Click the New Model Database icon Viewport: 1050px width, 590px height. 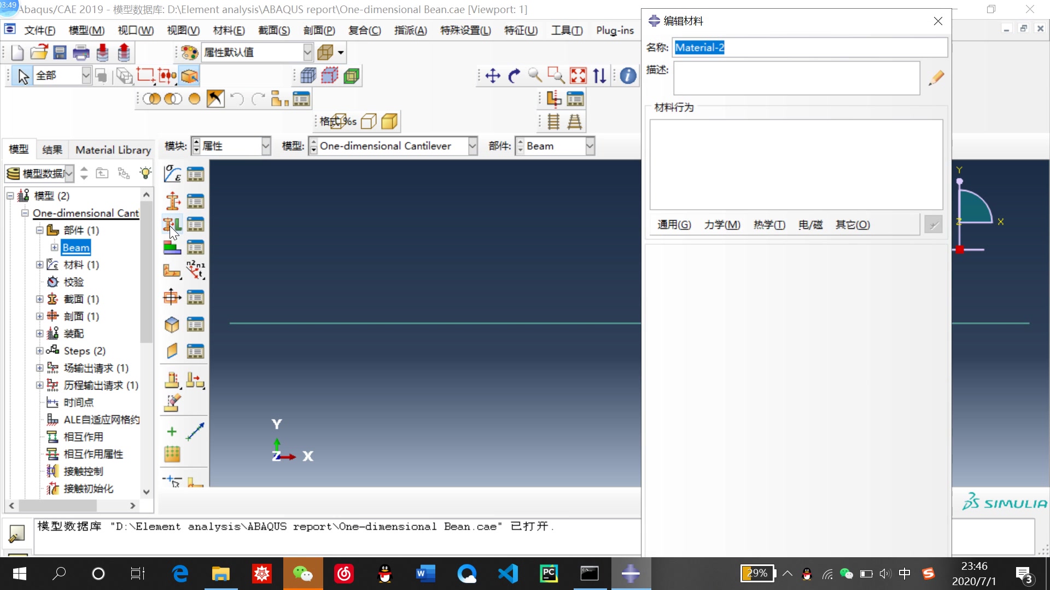17,52
